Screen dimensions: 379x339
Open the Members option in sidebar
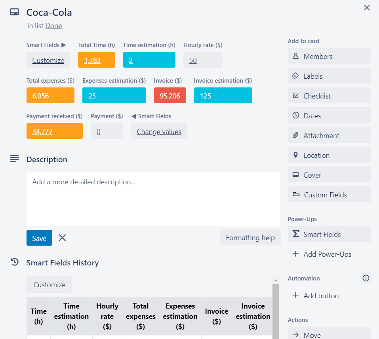(x=329, y=56)
